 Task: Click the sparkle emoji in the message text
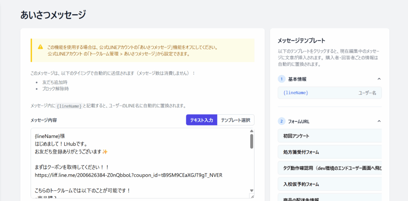pos(105,152)
